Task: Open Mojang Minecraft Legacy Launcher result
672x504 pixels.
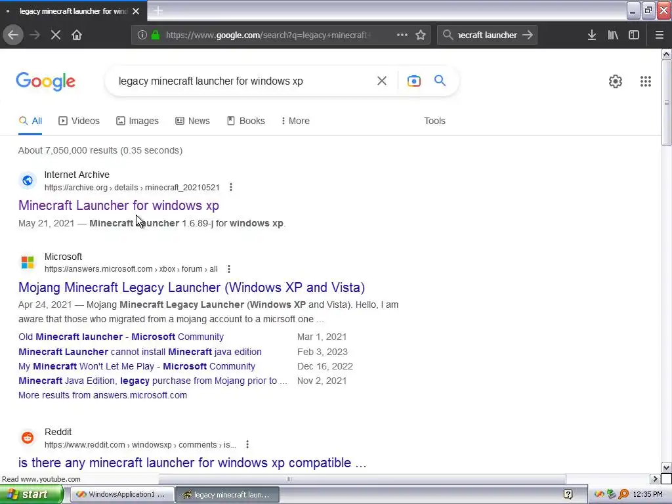Action: (192, 287)
